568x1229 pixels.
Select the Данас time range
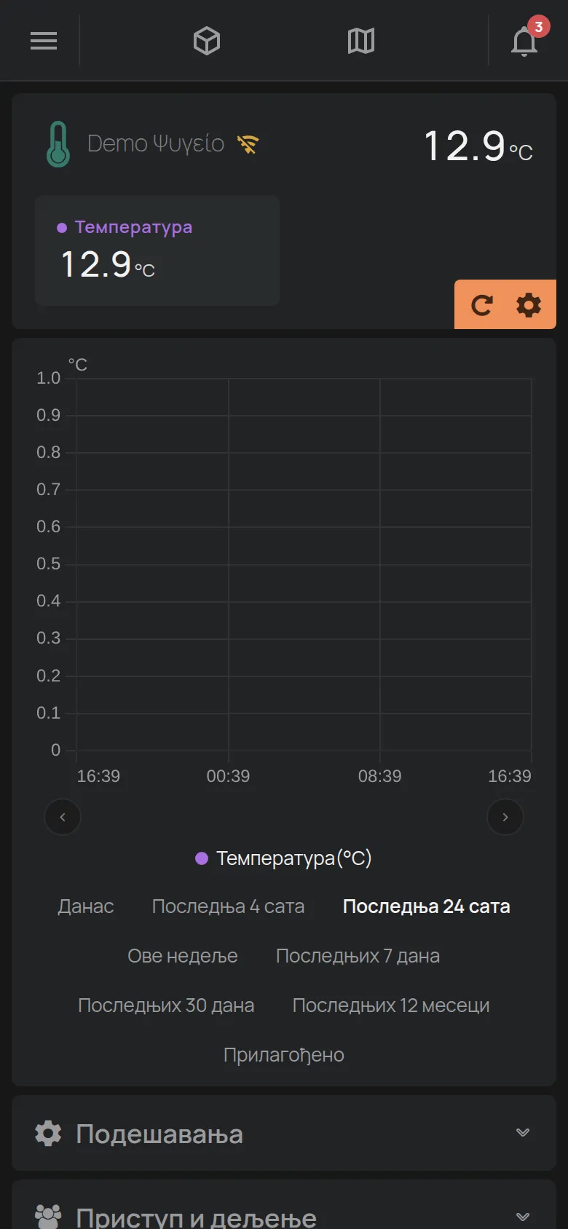pos(86,906)
